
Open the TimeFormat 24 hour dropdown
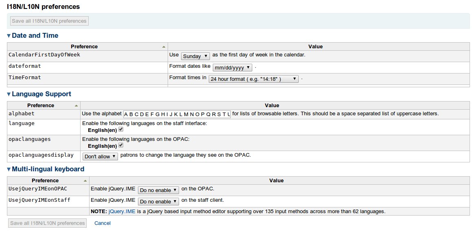click(253, 79)
